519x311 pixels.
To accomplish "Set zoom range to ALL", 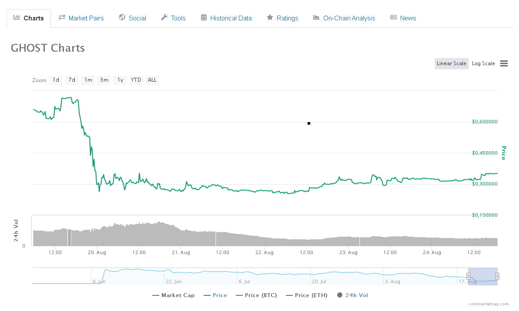I will pyautogui.click(x=152, y=80).
